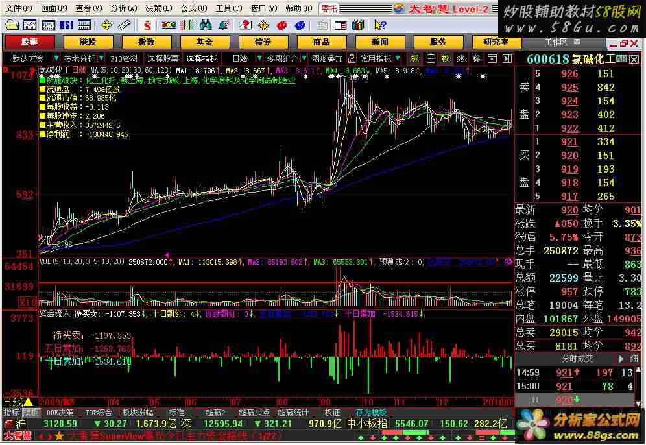
Task: Click the yellow crosshair cursor icon
Action: pos(106,25)
